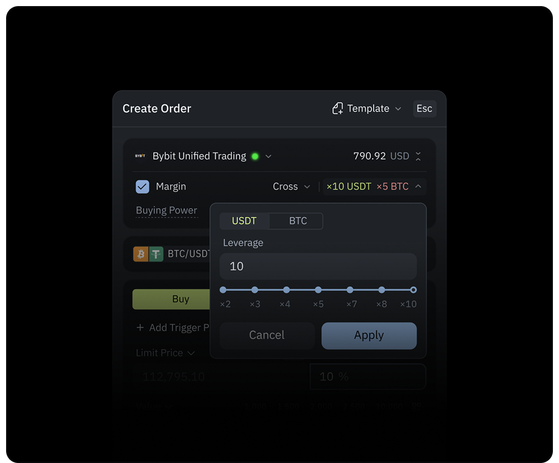Image resolution: width=559 pixels, height=463 pixels.
Task: Click the Bitcoin coin icon
Action: 141,254
